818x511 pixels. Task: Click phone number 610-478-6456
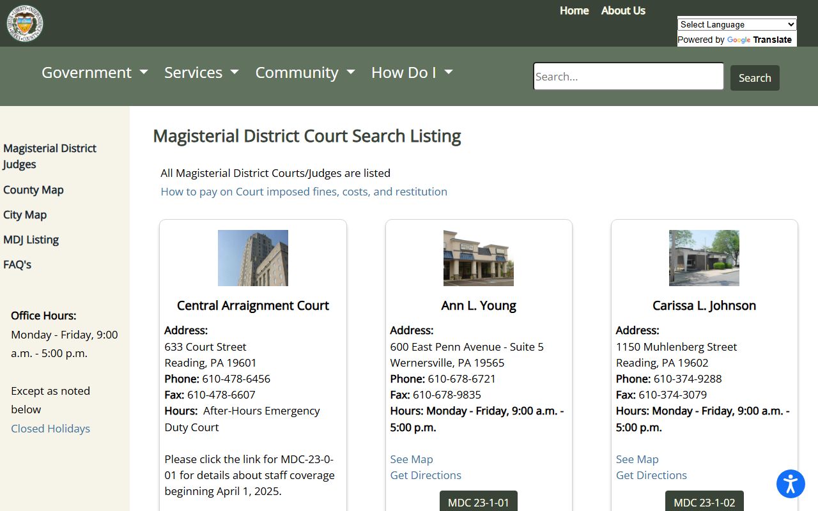tap(236, 379)
